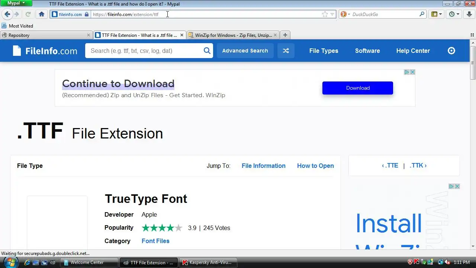
Task: Launch Mypal from the quick launch raccoon icon
Action: (x=53, y=262)
